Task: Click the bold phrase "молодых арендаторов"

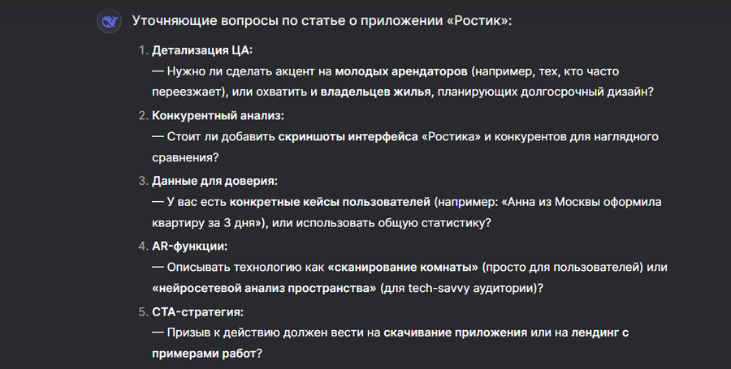Action: pos(401,71)
